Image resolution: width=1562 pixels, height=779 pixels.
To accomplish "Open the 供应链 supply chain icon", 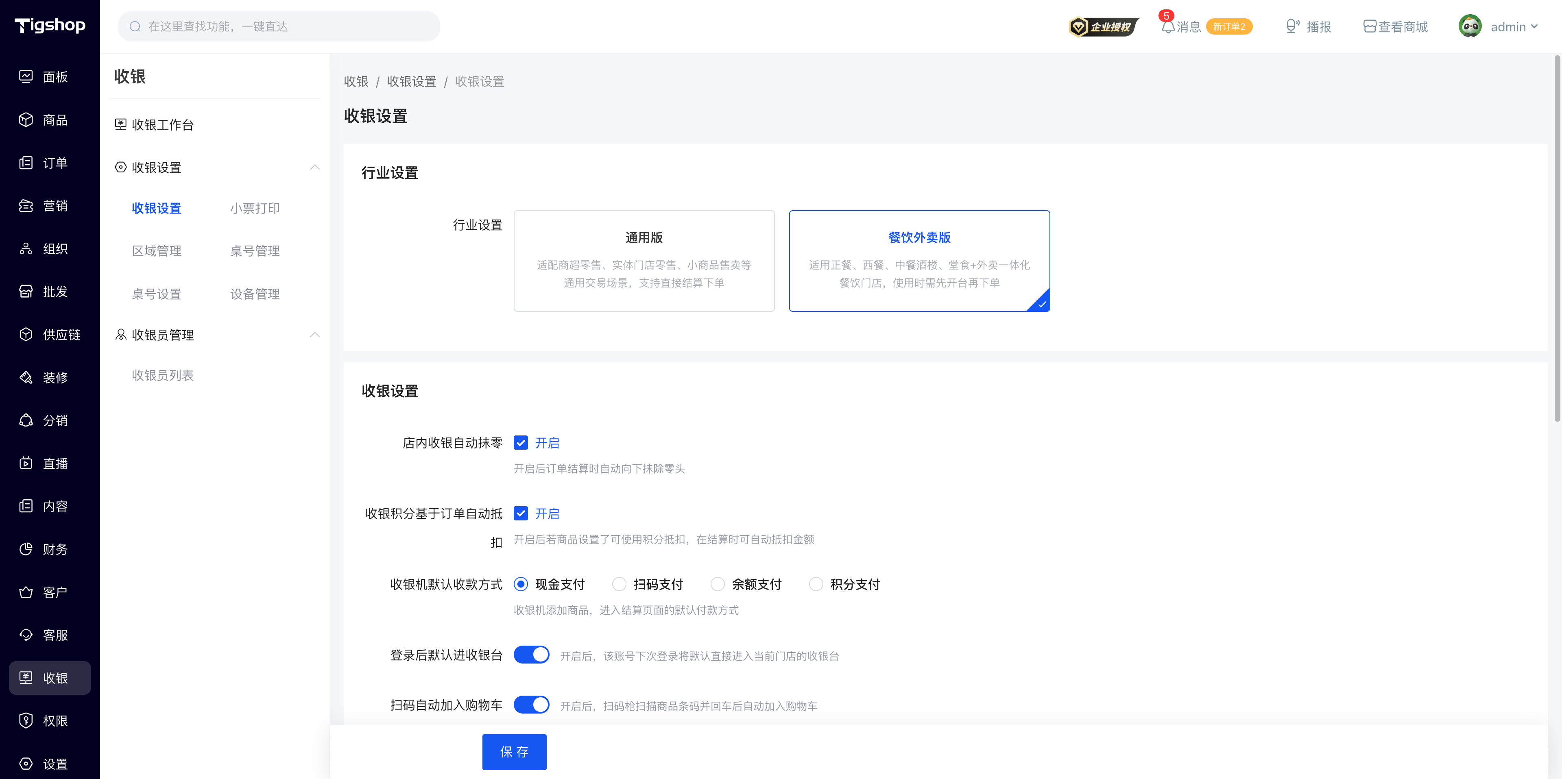I will 26,335.
